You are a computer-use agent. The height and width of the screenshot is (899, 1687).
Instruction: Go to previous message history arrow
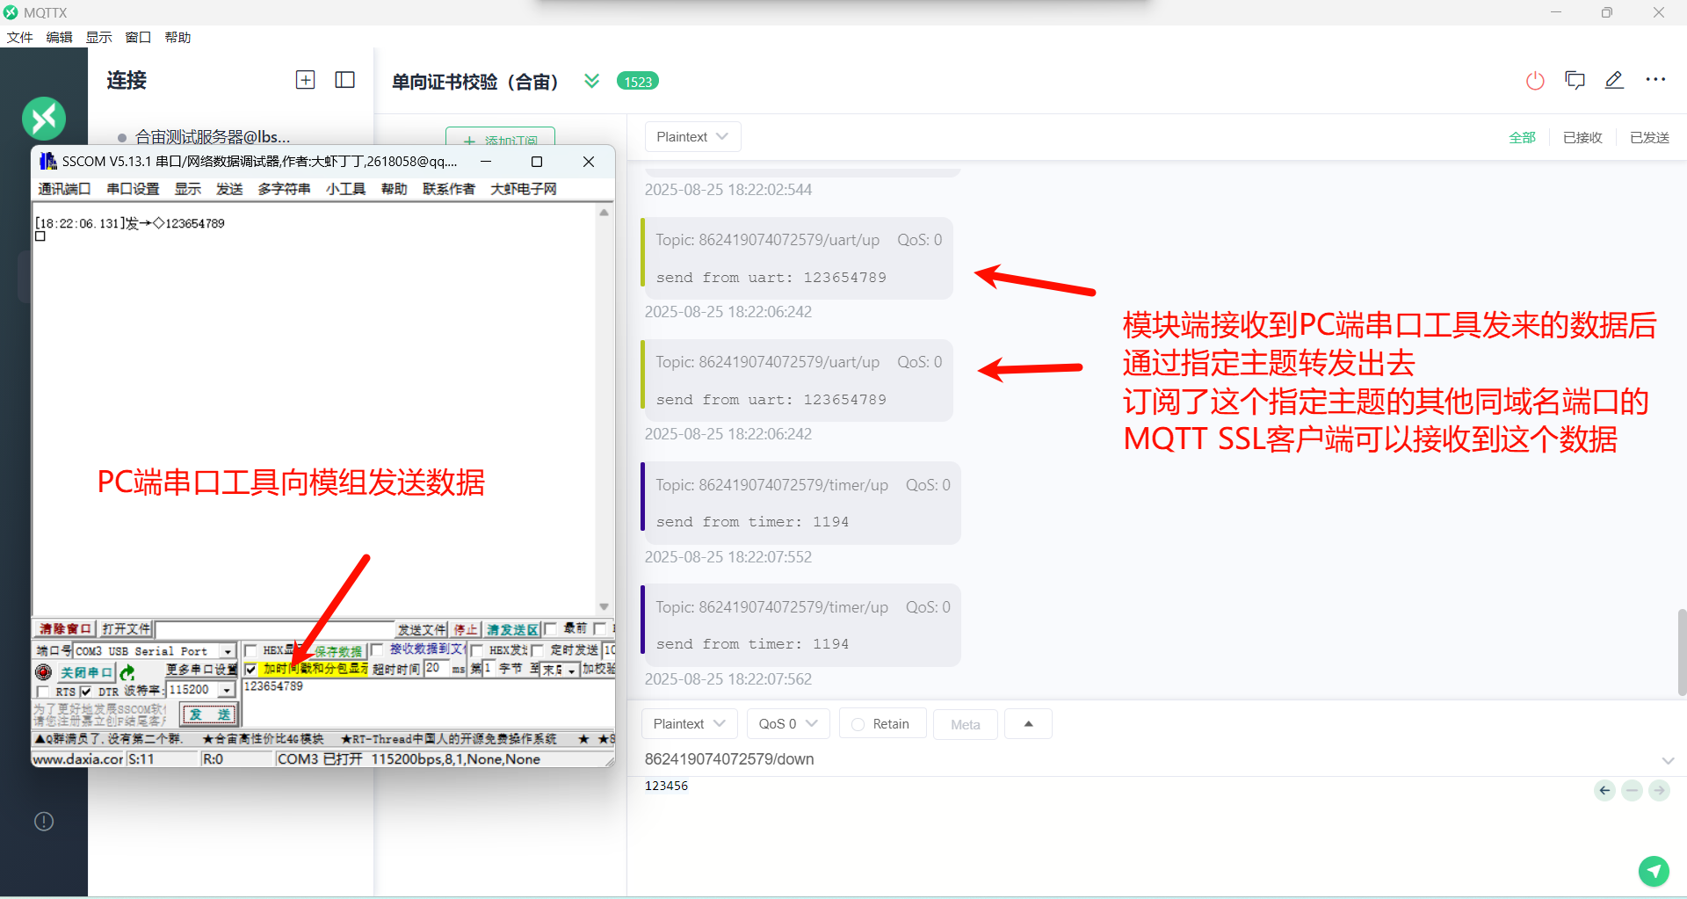[x=1604, y=790]
